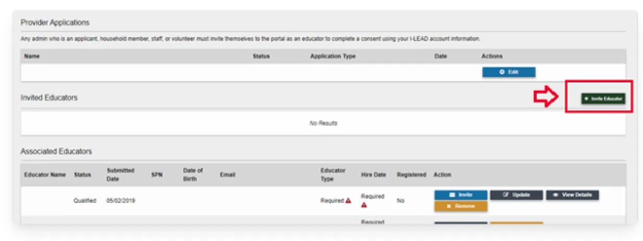This screenshot has width=643, height=241.
Task: Click the Educator Type required warning icon
Action: point(349,201)
